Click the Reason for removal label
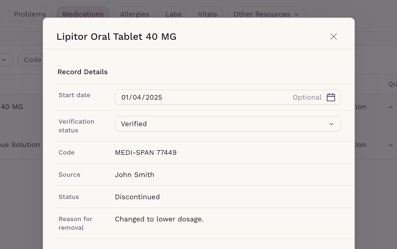 tap(75, 223)
